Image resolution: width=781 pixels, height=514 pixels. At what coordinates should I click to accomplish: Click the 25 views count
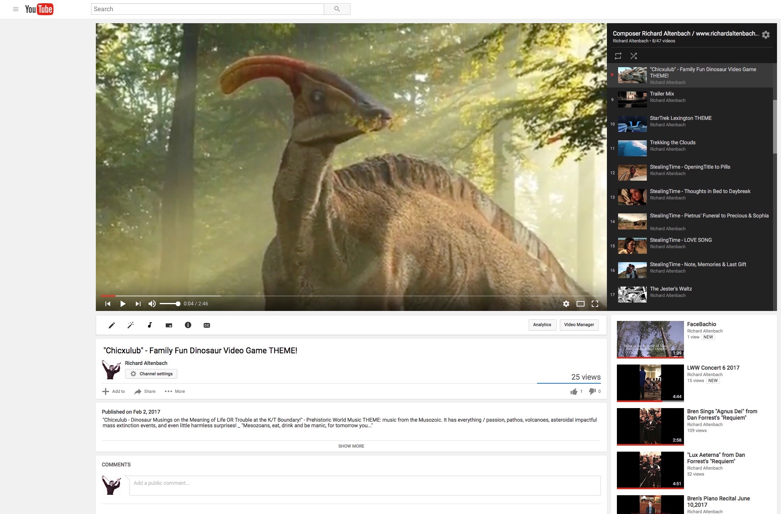pyautogui.click(x=586, y=377)
